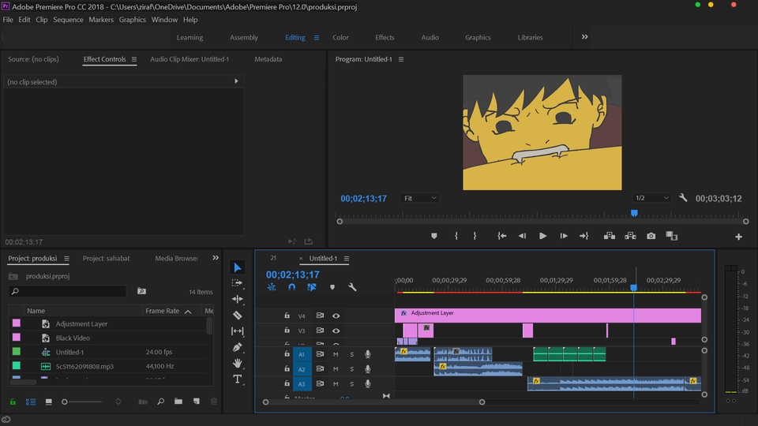
Task: Solo audio track A2
Action: 352,369
